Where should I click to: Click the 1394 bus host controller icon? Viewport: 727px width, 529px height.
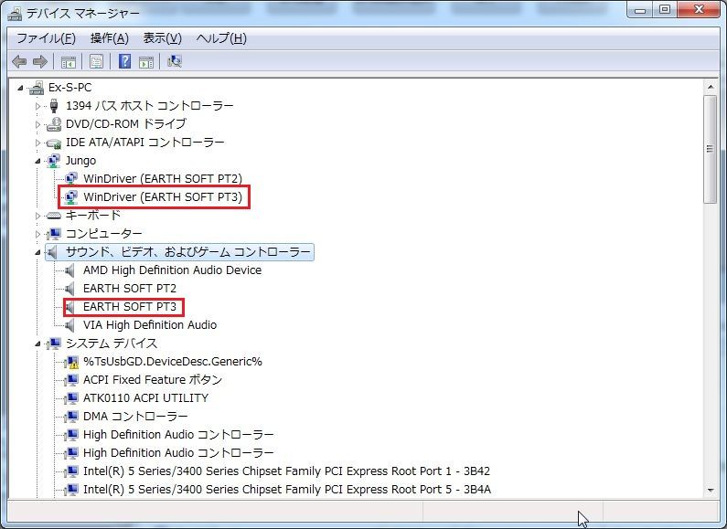point(54,106)
